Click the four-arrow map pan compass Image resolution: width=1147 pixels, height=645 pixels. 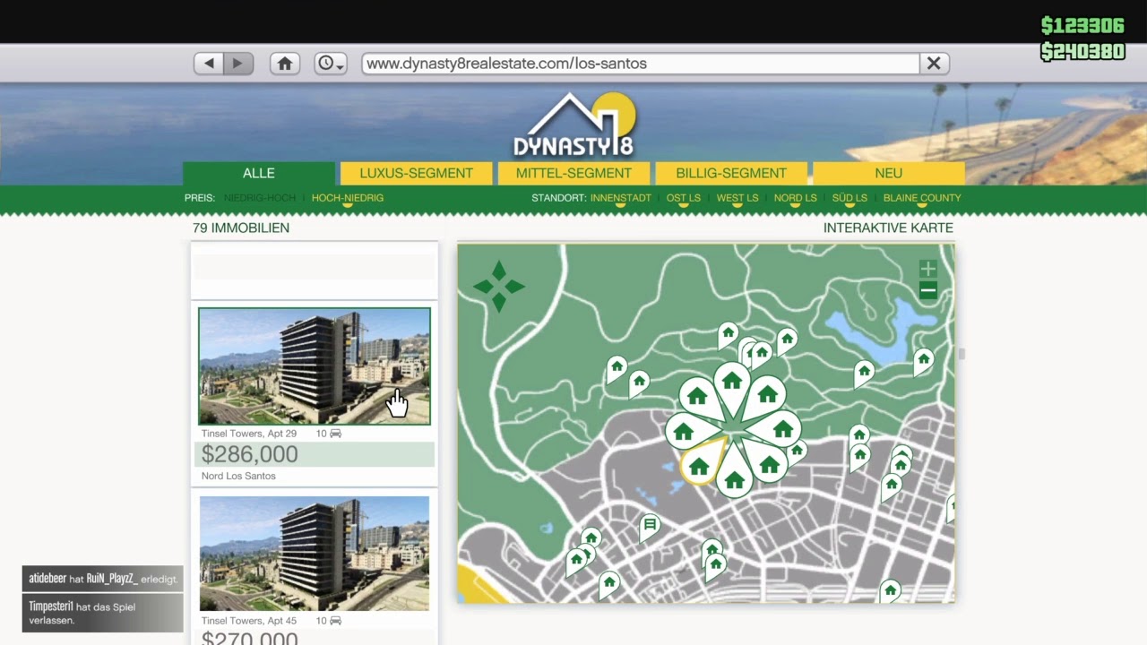pyautogui.click(x=499, y=287)
